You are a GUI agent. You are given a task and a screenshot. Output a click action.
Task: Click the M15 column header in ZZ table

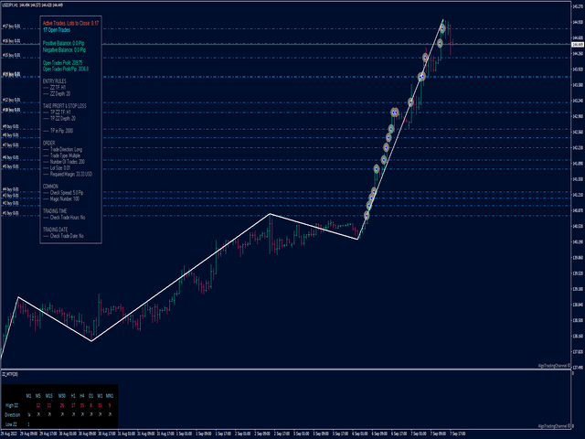coord(48,396)
